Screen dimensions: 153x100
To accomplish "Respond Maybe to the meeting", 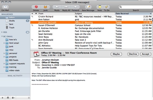I will (x=116, y=54).
